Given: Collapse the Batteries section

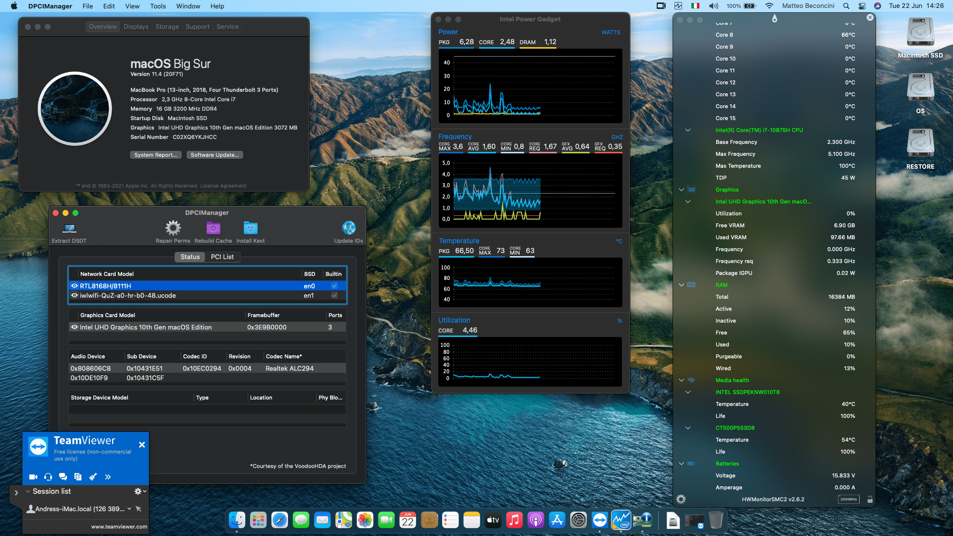Looking at the screenshot, I should point(681,464).
